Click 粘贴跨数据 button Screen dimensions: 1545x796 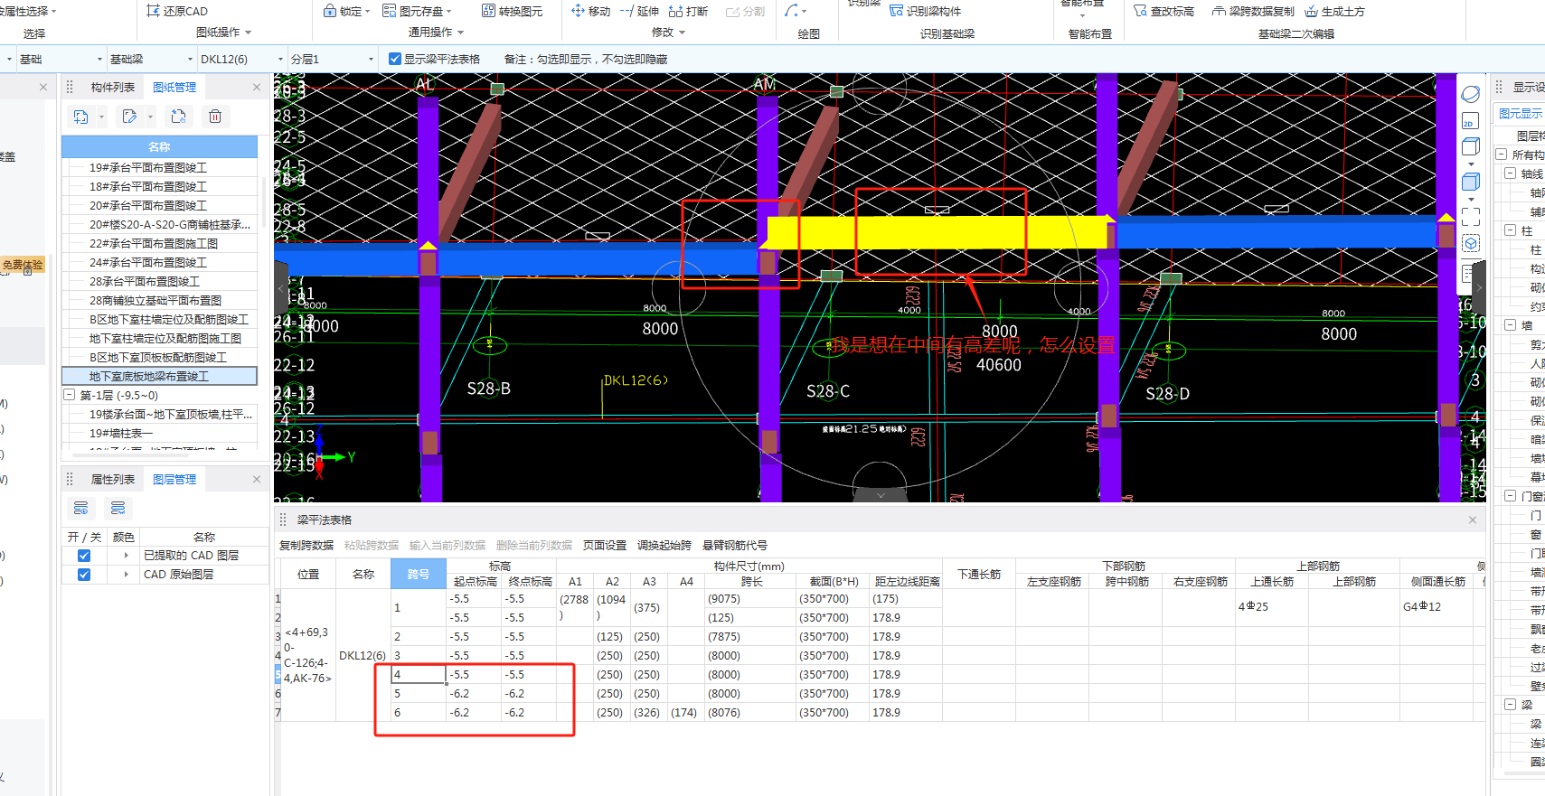pyautogui.click(x=372, y=546)
